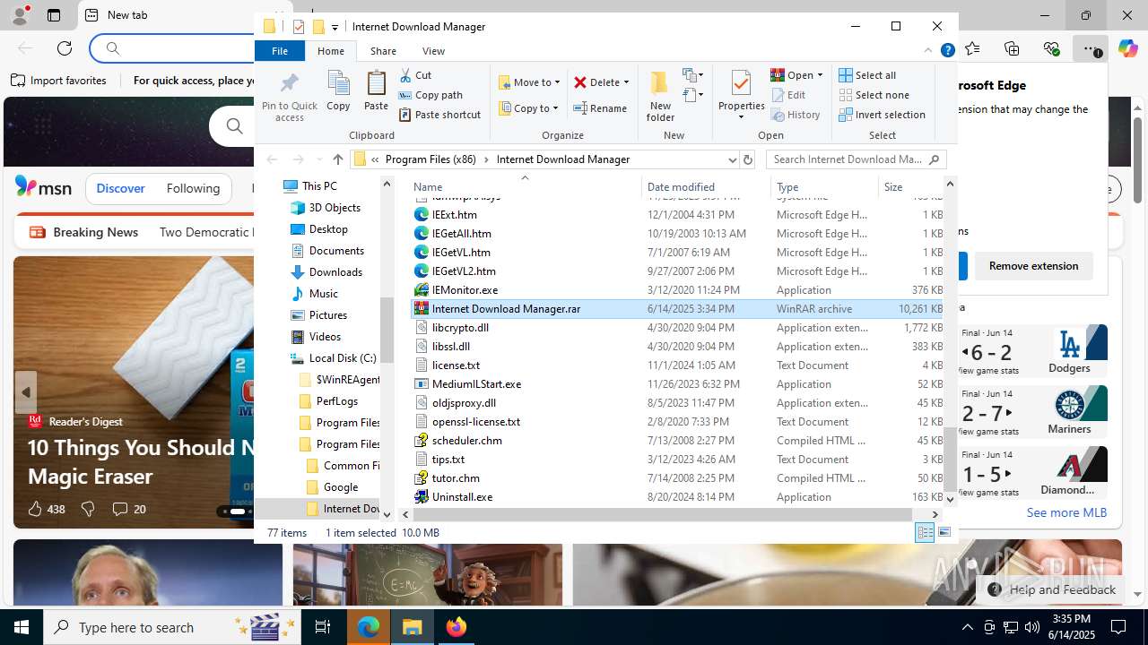Switch to Details view layout icon

point(925,533)
